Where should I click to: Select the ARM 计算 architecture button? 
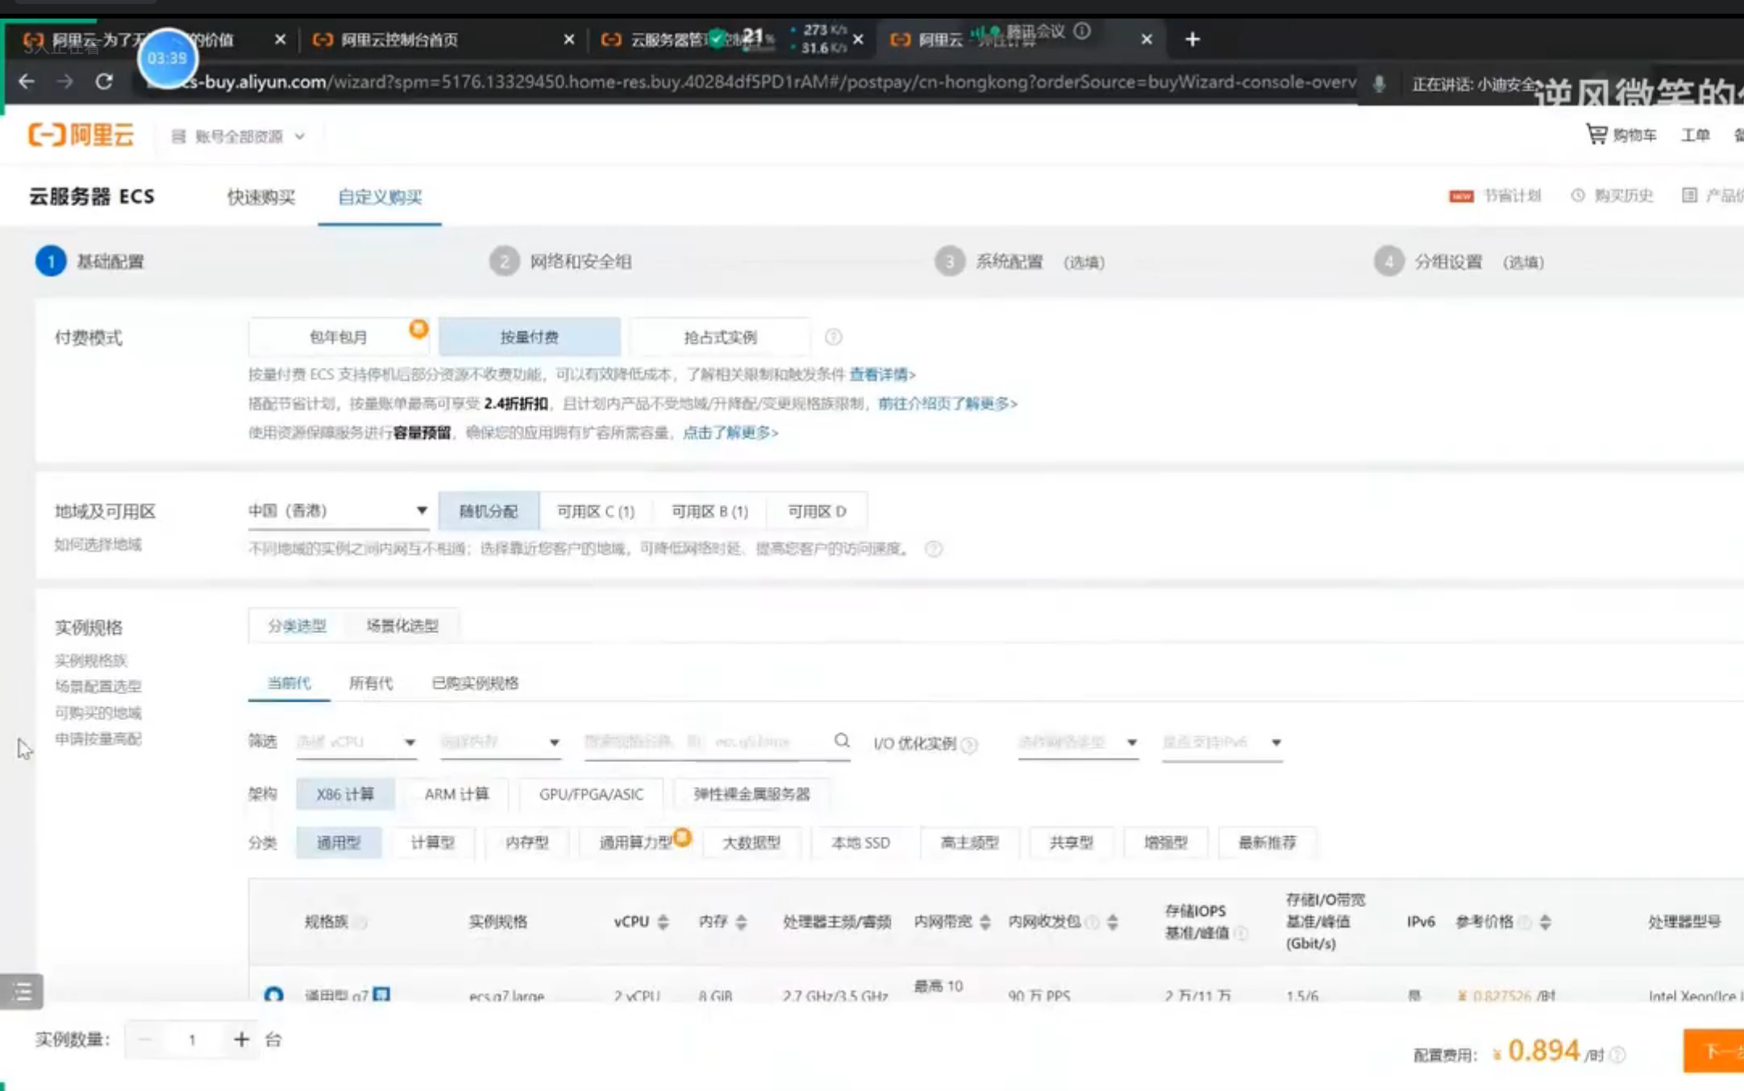tap(456, 793)
